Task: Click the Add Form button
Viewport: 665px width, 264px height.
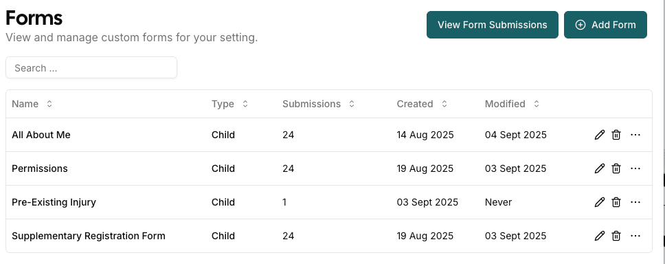Action: pos(606,25)
